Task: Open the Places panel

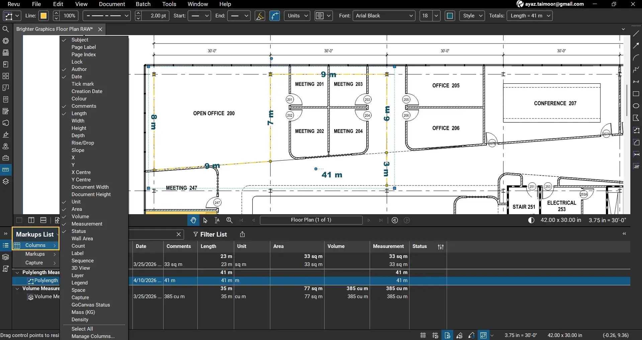Action: [5, 146]
